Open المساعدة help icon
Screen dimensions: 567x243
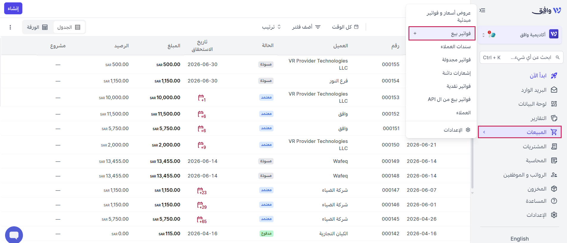click(554, 201)
